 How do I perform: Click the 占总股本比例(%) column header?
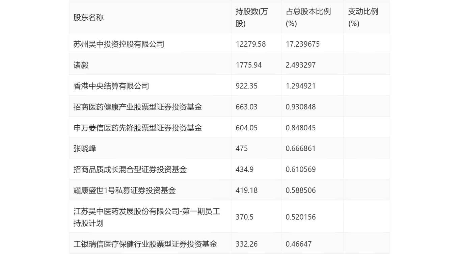pyautogui.click(x=308, y=18)
